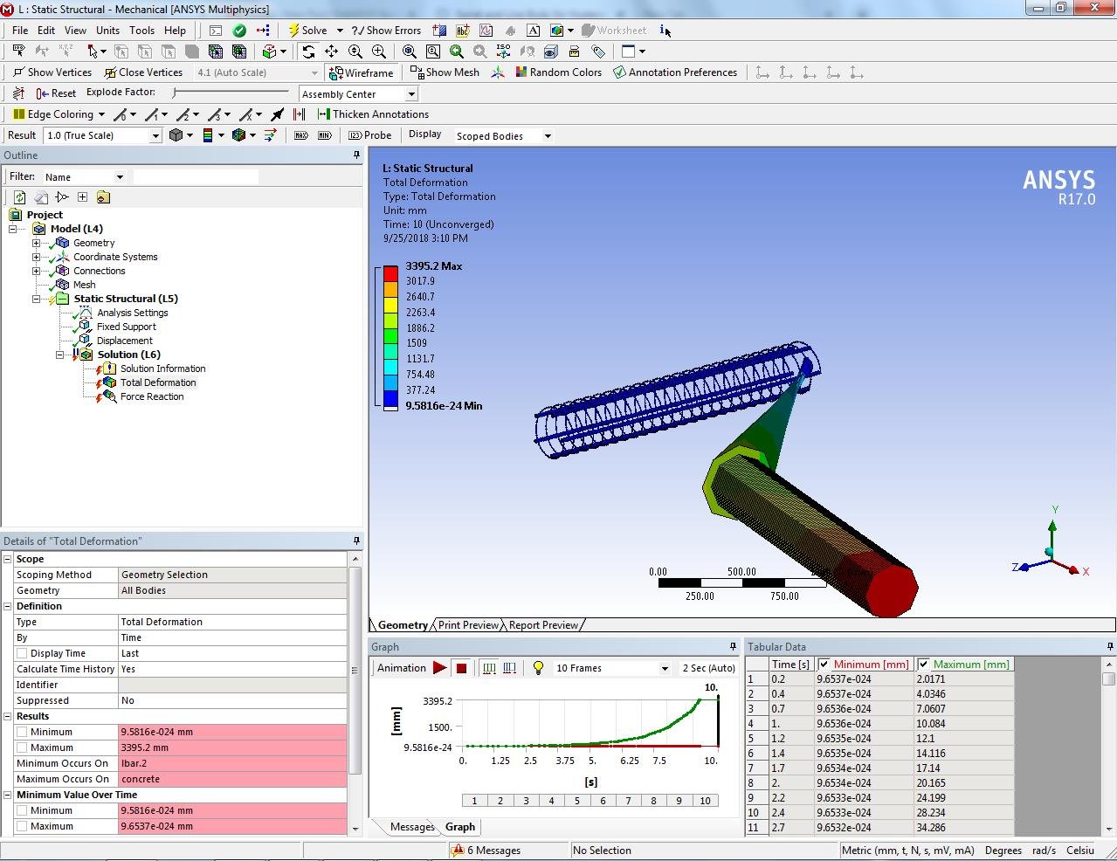Click the Zoom To Fit icon

409,52
